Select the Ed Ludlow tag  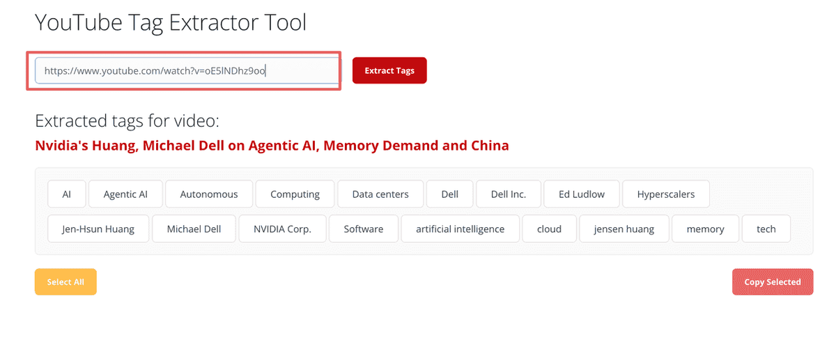582,194
